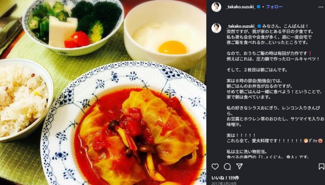Like the post with the heart icon
The height and width of the screenshot is (185, 325).
(x=215, y=166)
